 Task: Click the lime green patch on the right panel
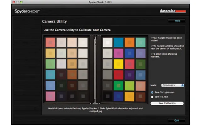(129, 86)
